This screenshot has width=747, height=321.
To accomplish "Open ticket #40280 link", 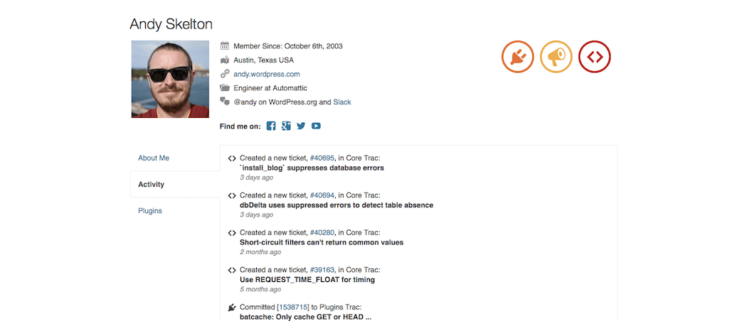I will (322, 232).
